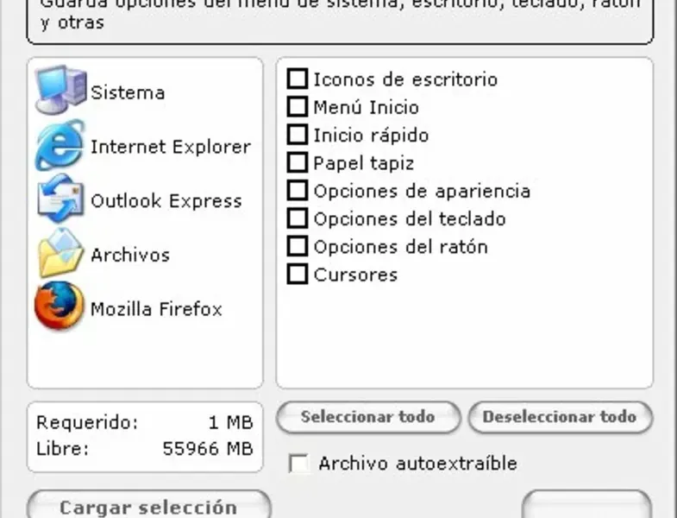The height and width of the screenshot is (518, 677).
Task: Click the Outlook Express envelope icon
Action: (60, 199)
